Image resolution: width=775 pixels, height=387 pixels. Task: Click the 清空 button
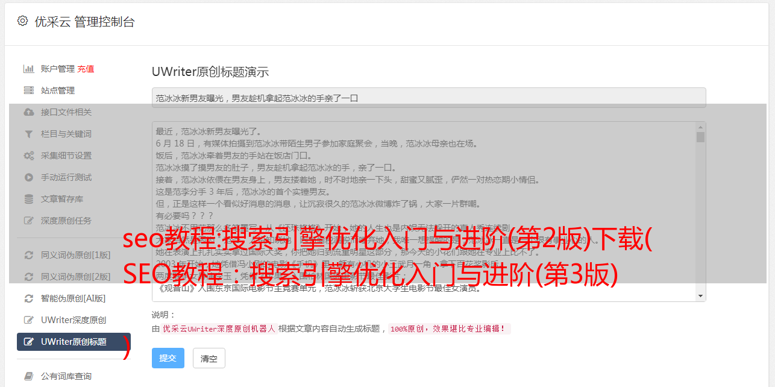coord(209,358)
